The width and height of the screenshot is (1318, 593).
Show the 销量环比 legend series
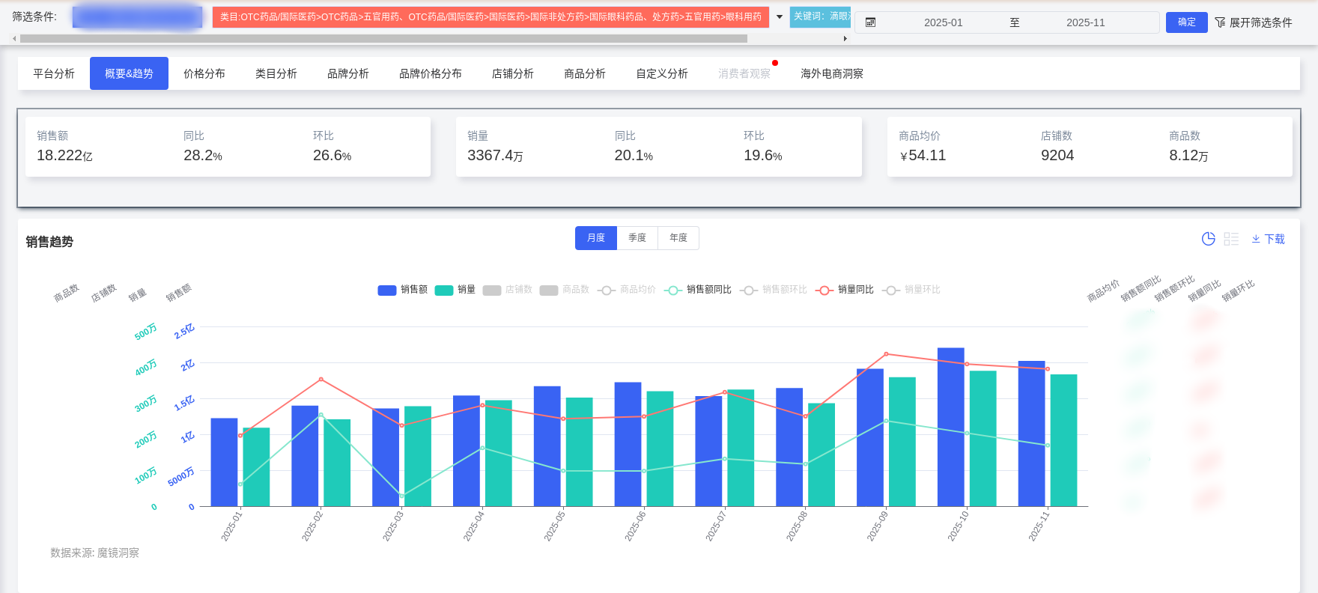tap(890, 291)
